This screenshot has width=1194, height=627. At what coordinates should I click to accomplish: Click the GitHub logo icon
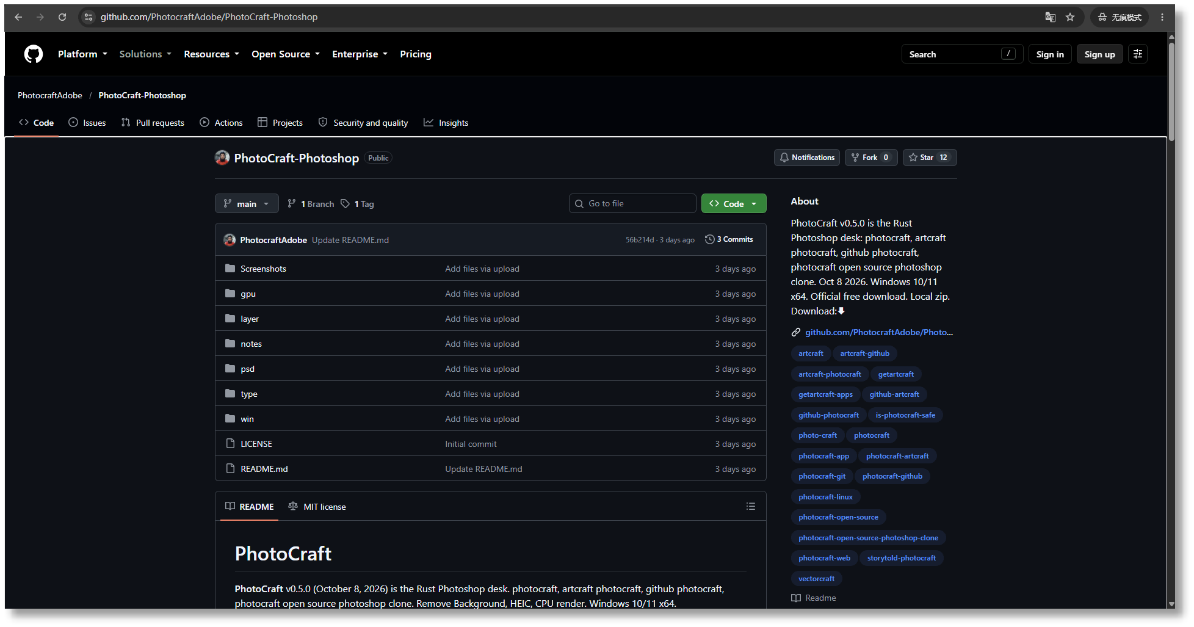pos(34,54)
